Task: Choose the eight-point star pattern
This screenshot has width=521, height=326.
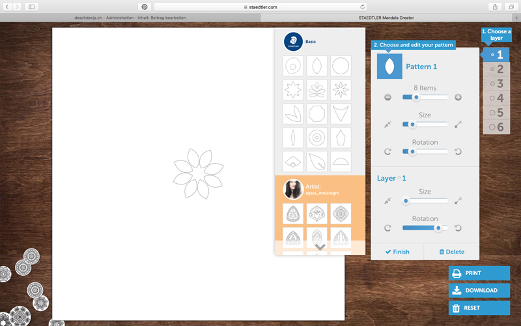Action: [x=293, y=89]
